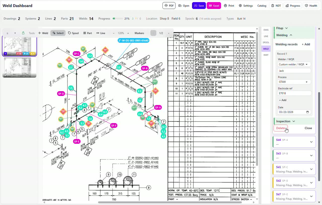Print the weld drawing

229,6
